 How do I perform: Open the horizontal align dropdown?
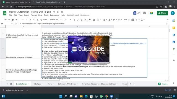pos(105,20)
